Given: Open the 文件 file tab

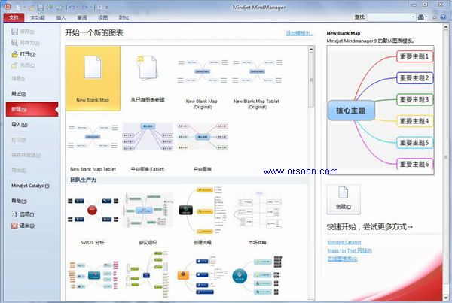Looking at the screenshot, I should [x=14, y=17].
